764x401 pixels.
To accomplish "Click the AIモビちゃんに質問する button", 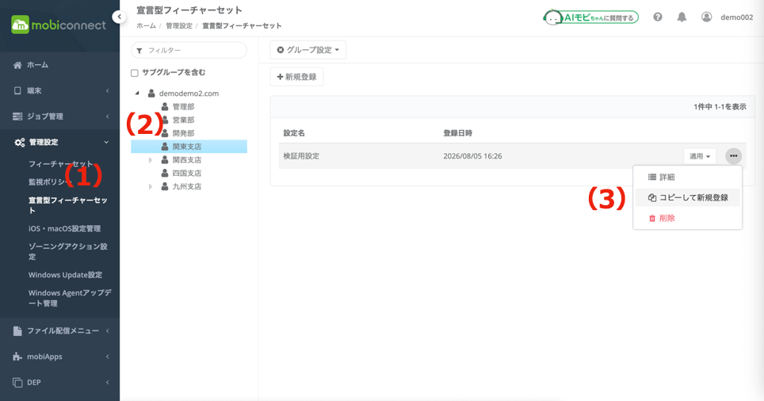I will [x=591, y=17].
